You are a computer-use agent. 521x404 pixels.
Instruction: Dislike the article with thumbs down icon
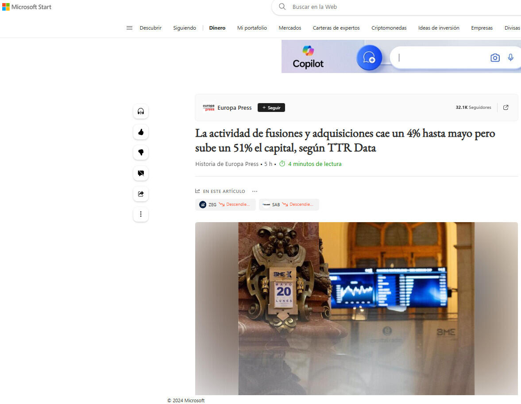click(x=141, y=153)
